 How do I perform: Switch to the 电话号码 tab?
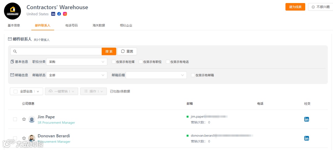pyautogui.click(x=72, y=26)
